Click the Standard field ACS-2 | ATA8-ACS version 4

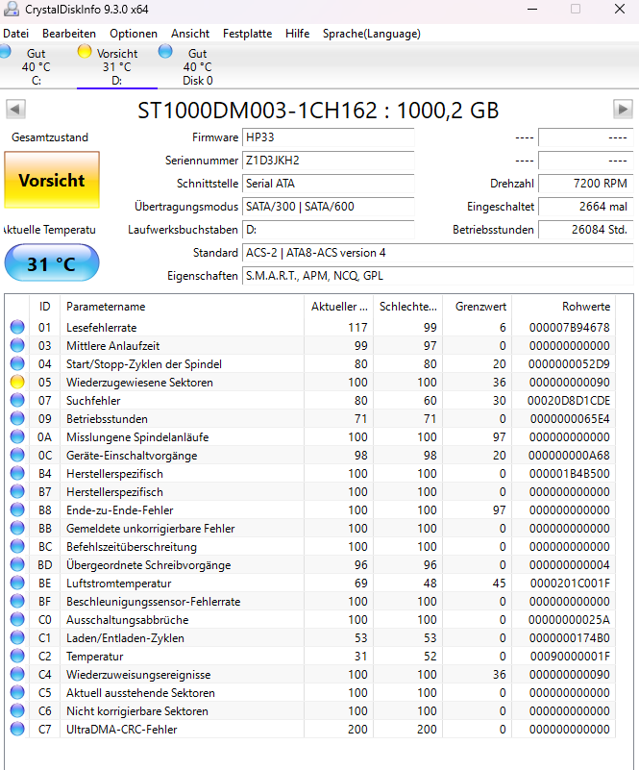click(438, 253)
